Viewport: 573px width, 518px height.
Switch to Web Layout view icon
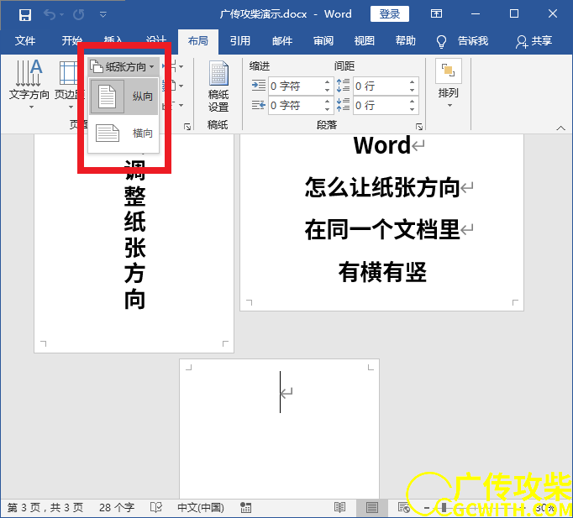tap(404, 507)
